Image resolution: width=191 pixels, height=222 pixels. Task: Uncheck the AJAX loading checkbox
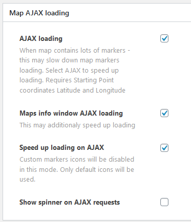(x=164, y=38)
